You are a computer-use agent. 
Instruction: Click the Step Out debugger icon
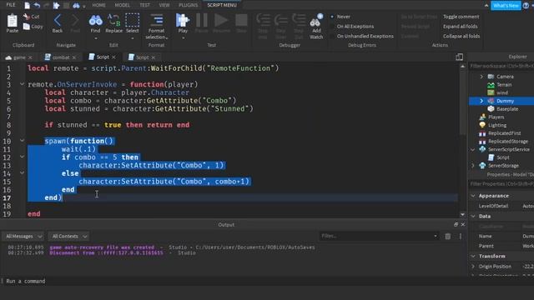click(299, 20)
